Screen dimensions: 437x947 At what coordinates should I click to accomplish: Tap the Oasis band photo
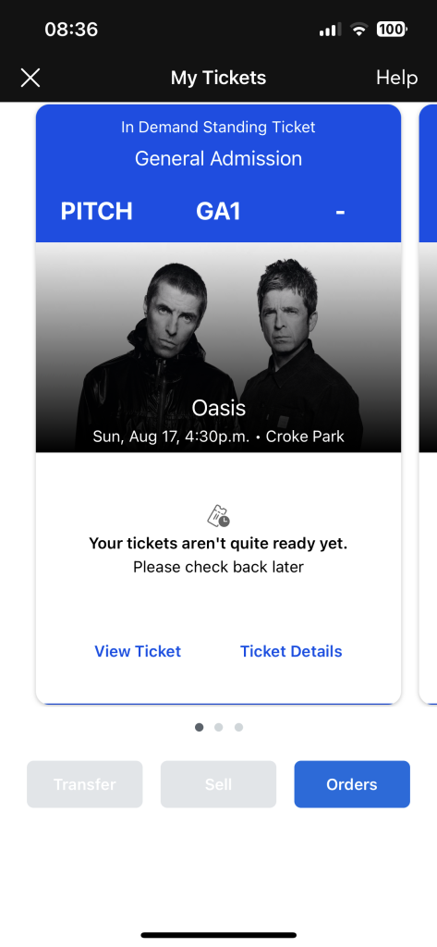[218, 348]
